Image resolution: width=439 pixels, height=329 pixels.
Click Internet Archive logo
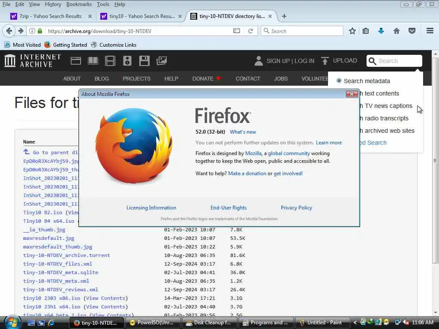click(x=33, y=61)
